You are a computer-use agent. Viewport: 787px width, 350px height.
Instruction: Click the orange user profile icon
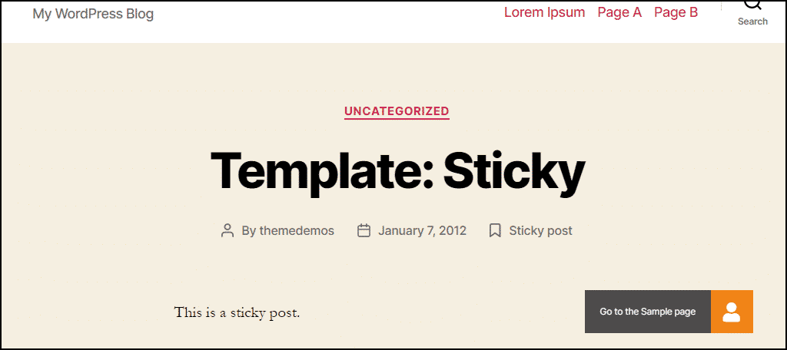point(732,312)
